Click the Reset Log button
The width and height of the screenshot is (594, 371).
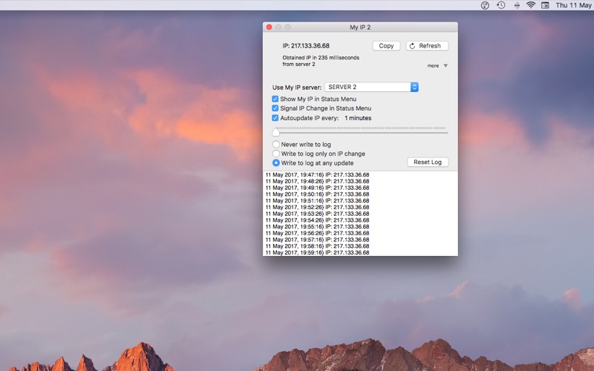(428, 162)
